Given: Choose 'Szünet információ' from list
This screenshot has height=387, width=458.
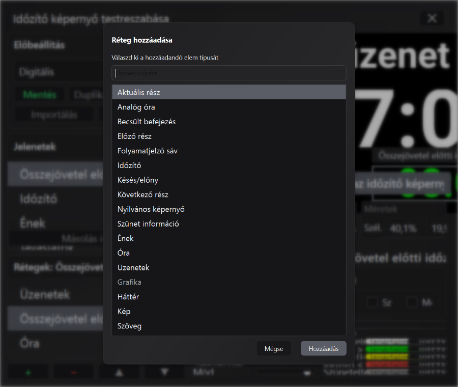Looking at the screenshot, I should click(x=229, y=224).
